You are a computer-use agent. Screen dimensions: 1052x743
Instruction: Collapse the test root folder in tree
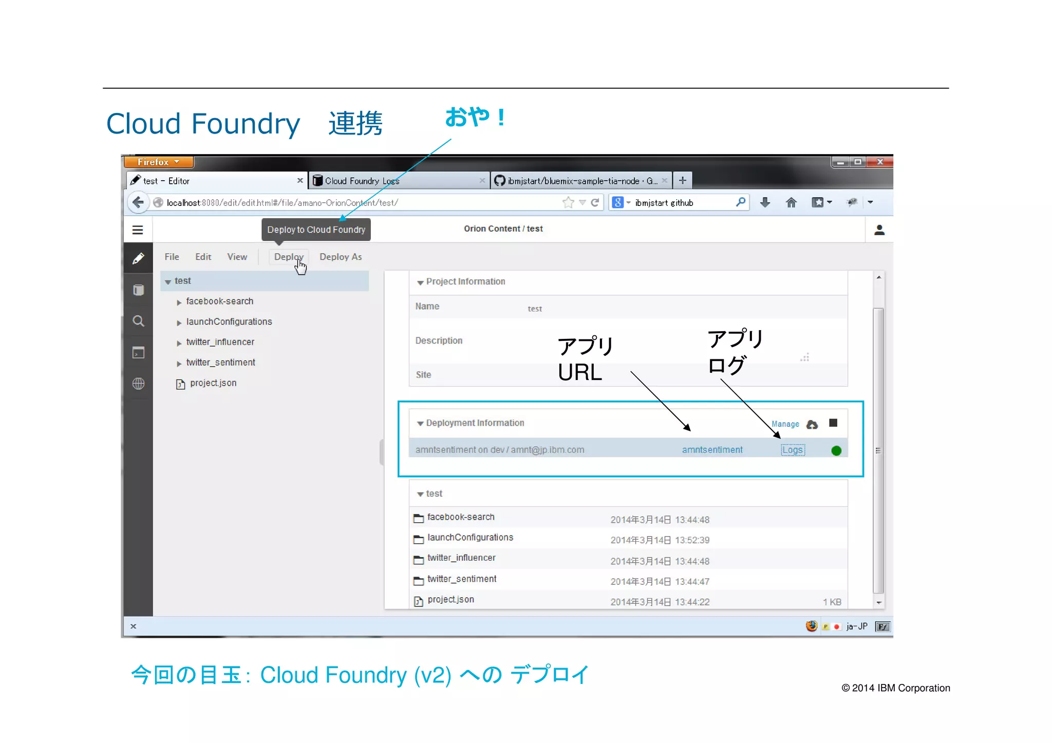[x=168, y=282]
